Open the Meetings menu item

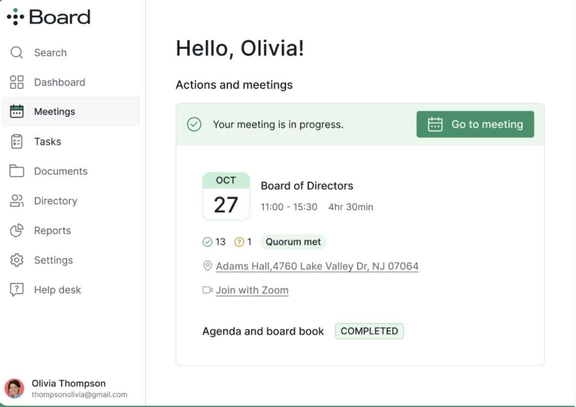(x=54, y=112)
